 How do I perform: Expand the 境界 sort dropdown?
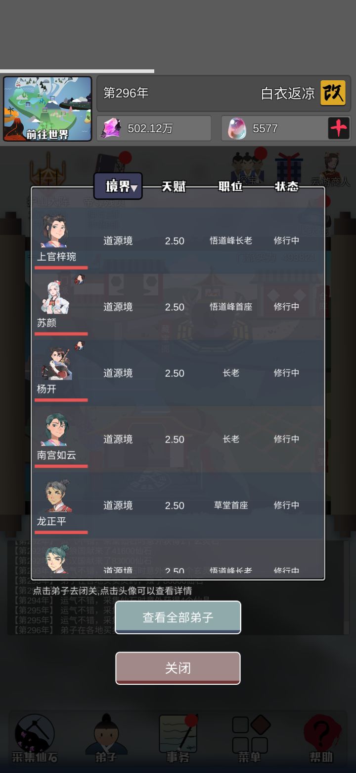tap(118, 186)
